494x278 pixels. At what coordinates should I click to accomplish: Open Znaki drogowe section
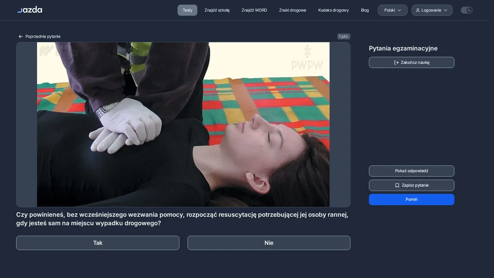click(x=293, y=10)
